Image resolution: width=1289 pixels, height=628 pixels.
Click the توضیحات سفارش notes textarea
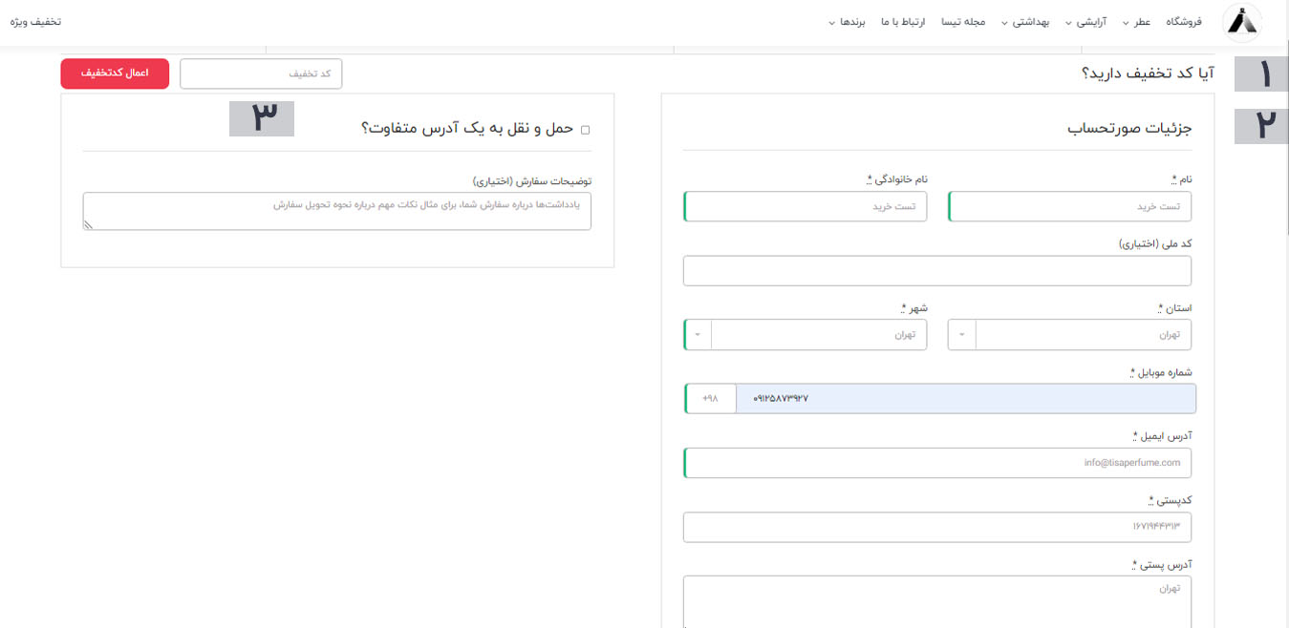(x=336, y=211)
